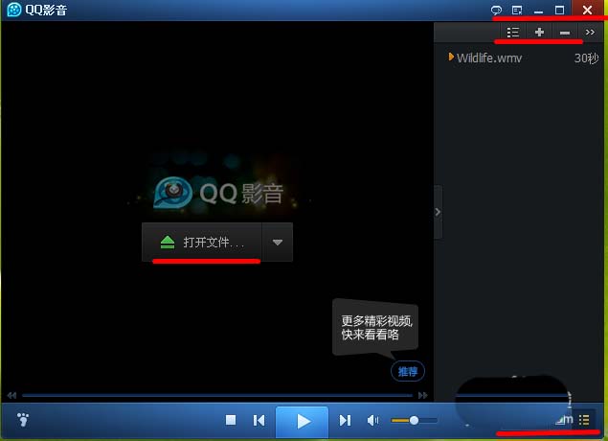608x441 pixels.
Task: Add a file with the plus icon
Action: [539, 33]
